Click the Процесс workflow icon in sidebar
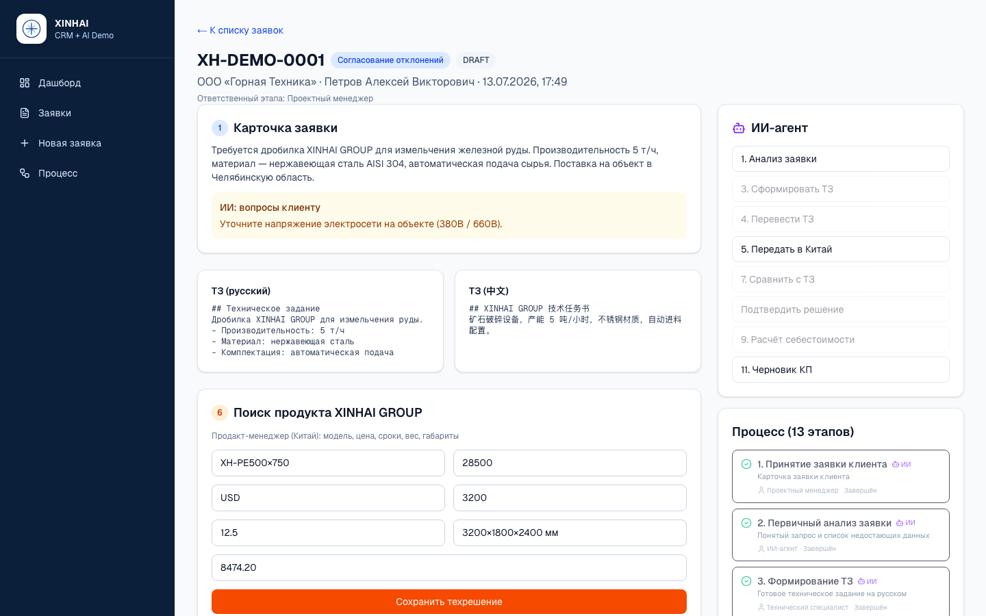The height and width of the screenshot is (616, 986). [x=25, y=173]
